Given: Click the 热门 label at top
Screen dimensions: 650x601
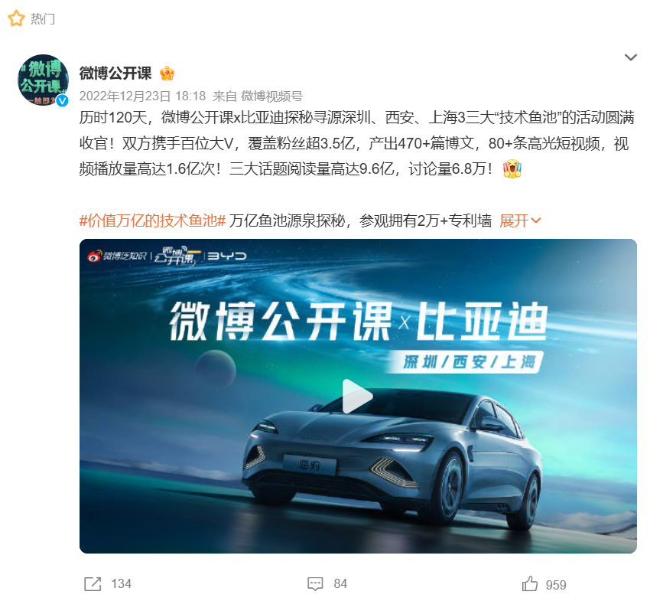Looking at the screenshot, I should click(x=43, y=18).
